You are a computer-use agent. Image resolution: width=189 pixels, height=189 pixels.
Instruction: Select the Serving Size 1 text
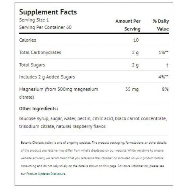coord(34,20)
